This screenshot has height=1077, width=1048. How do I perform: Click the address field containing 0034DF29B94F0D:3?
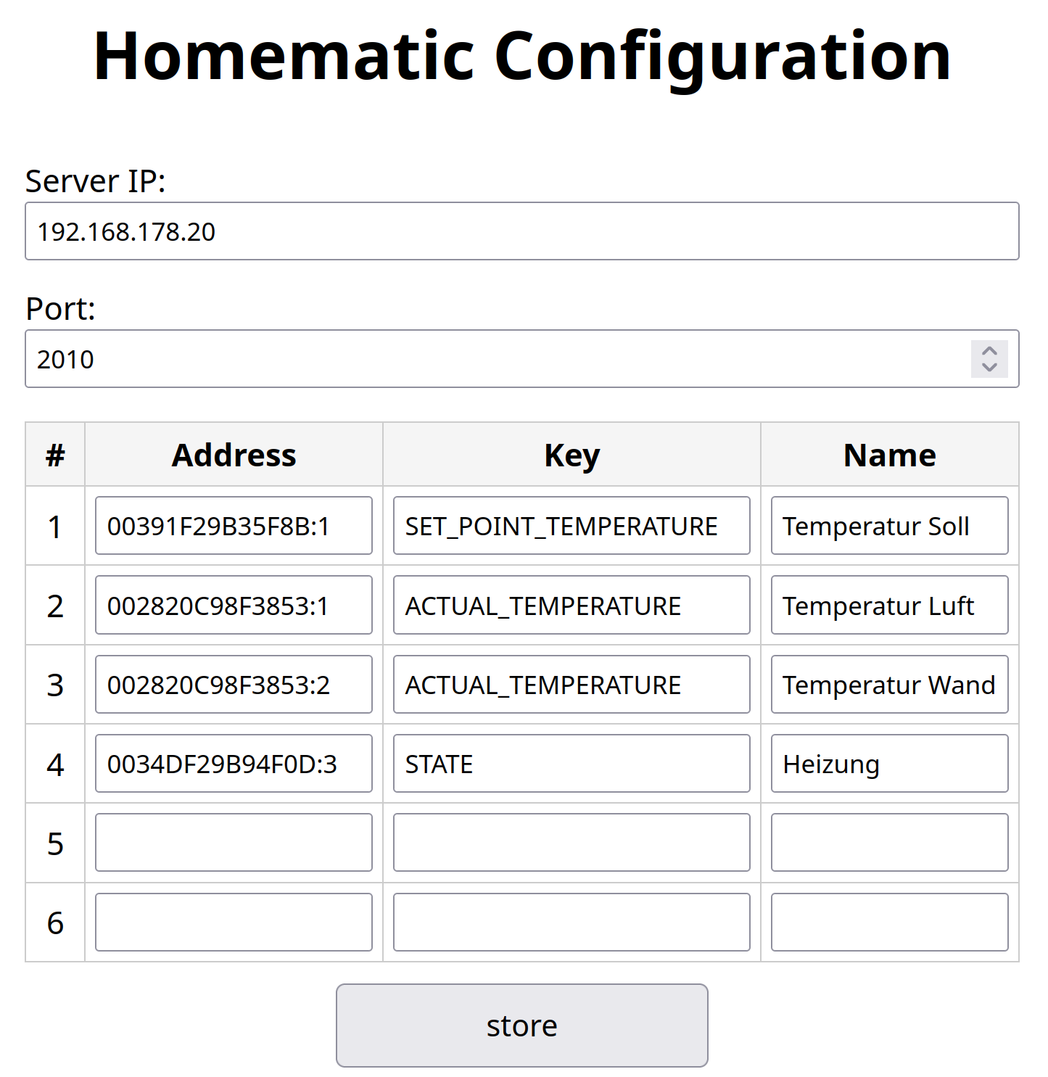(x=233, y=763)
